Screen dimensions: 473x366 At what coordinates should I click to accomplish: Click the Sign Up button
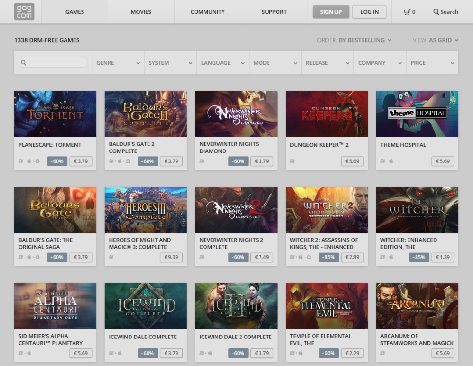point(331,12)
